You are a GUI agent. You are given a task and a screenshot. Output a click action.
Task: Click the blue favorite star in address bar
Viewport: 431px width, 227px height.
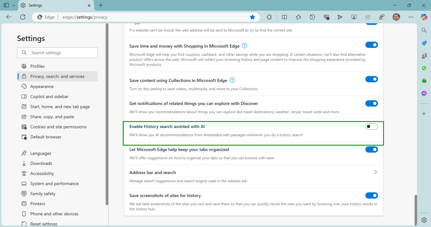(x=252, y=17)
